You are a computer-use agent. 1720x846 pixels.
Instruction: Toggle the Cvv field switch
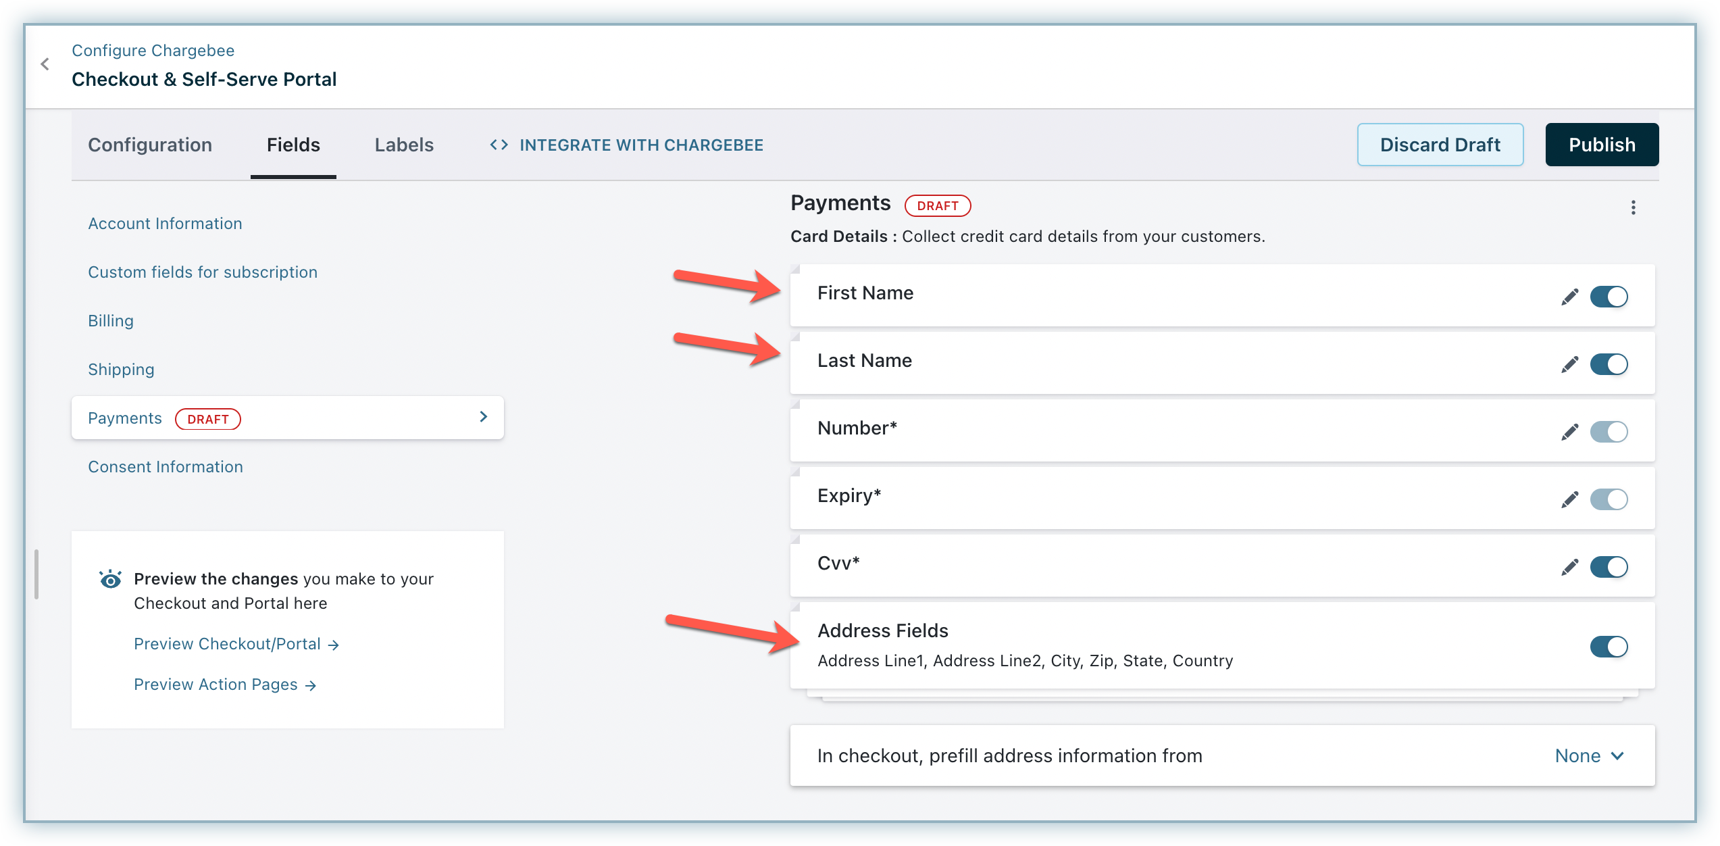[x=1609, y=567]
